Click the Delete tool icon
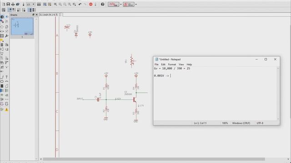The height and width of the screenshot is (163, 291). [x=2, y=45]
